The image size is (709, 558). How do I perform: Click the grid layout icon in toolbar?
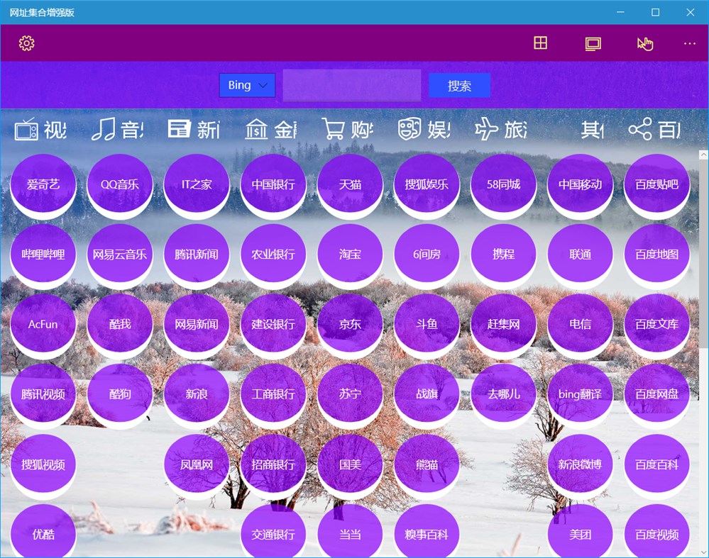[540, 43]
